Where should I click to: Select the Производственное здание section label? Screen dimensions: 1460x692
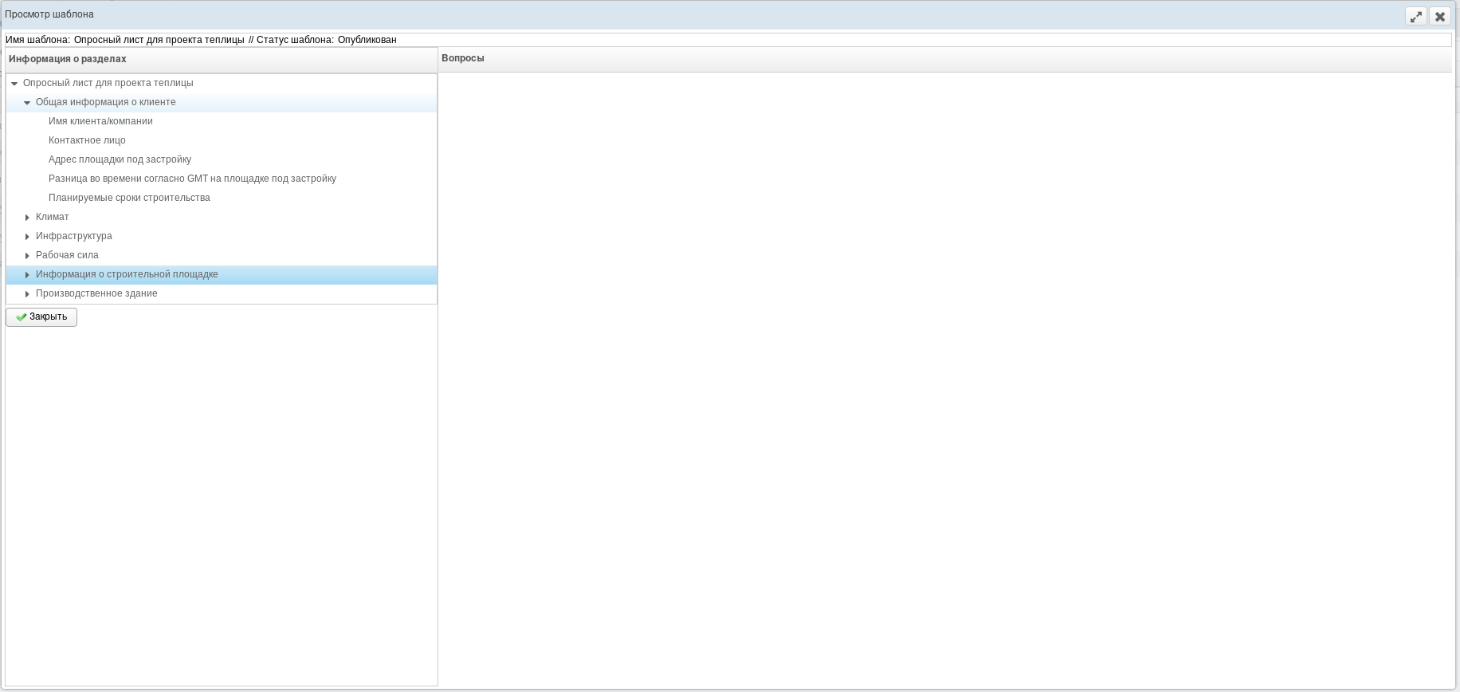point(96,293)
